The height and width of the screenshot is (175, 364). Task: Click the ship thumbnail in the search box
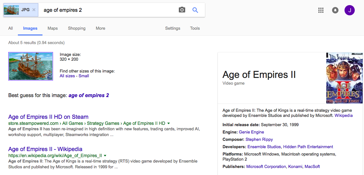point(11,10)
